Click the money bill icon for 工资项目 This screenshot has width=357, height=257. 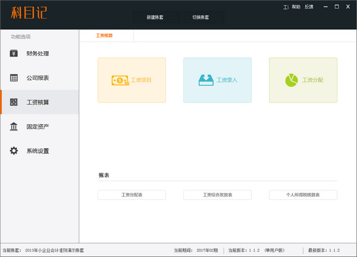coord(120,80)
